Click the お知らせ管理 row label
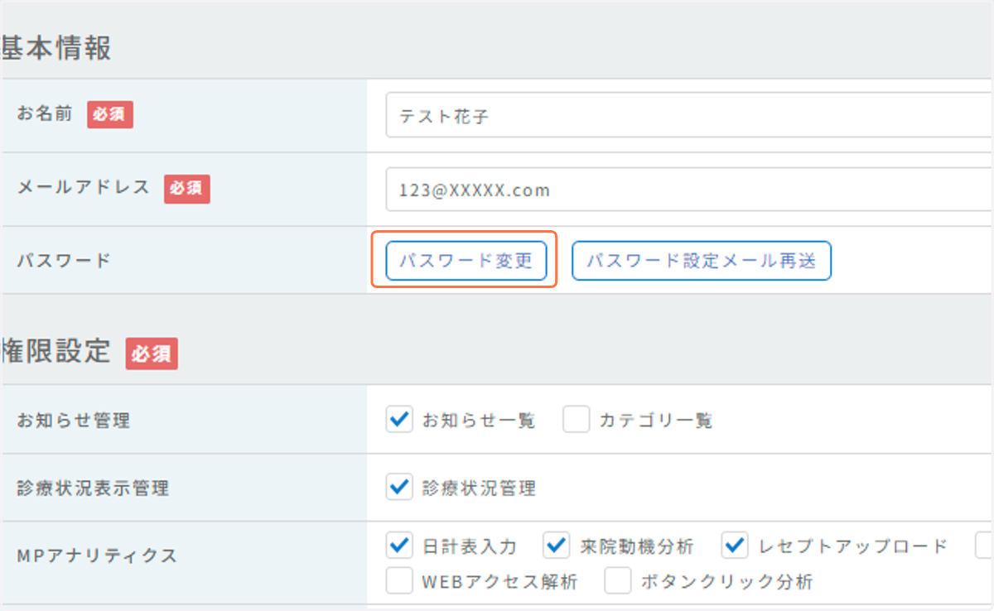The image size is (994, 611). [x=74, y=421]
